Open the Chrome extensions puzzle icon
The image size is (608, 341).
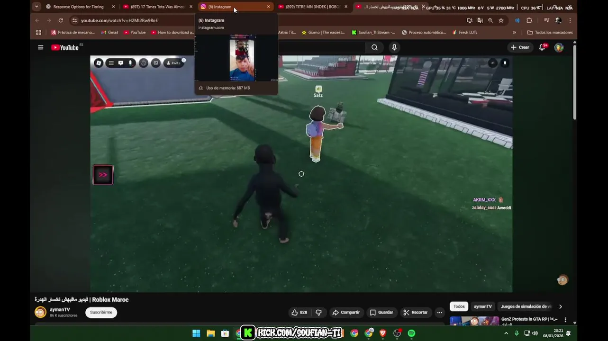(x=529, y=20)
